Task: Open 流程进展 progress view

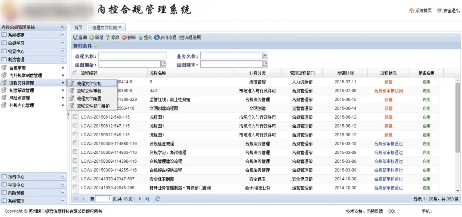Action: click(x=181, y=38)
